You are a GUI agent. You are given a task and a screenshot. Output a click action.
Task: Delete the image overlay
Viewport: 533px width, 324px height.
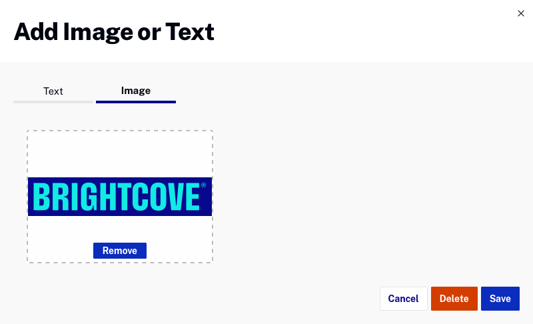(x=454, y=299)
